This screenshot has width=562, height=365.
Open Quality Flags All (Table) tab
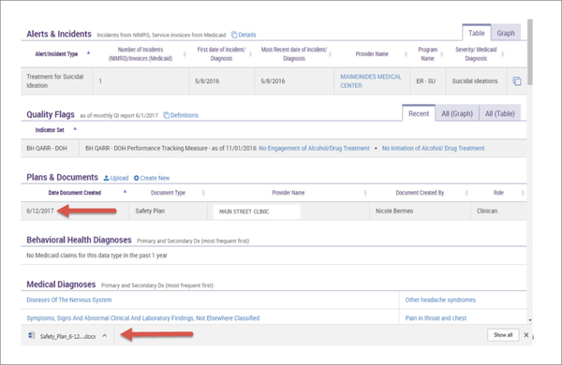pyautogui.click(x=499, y=113)
